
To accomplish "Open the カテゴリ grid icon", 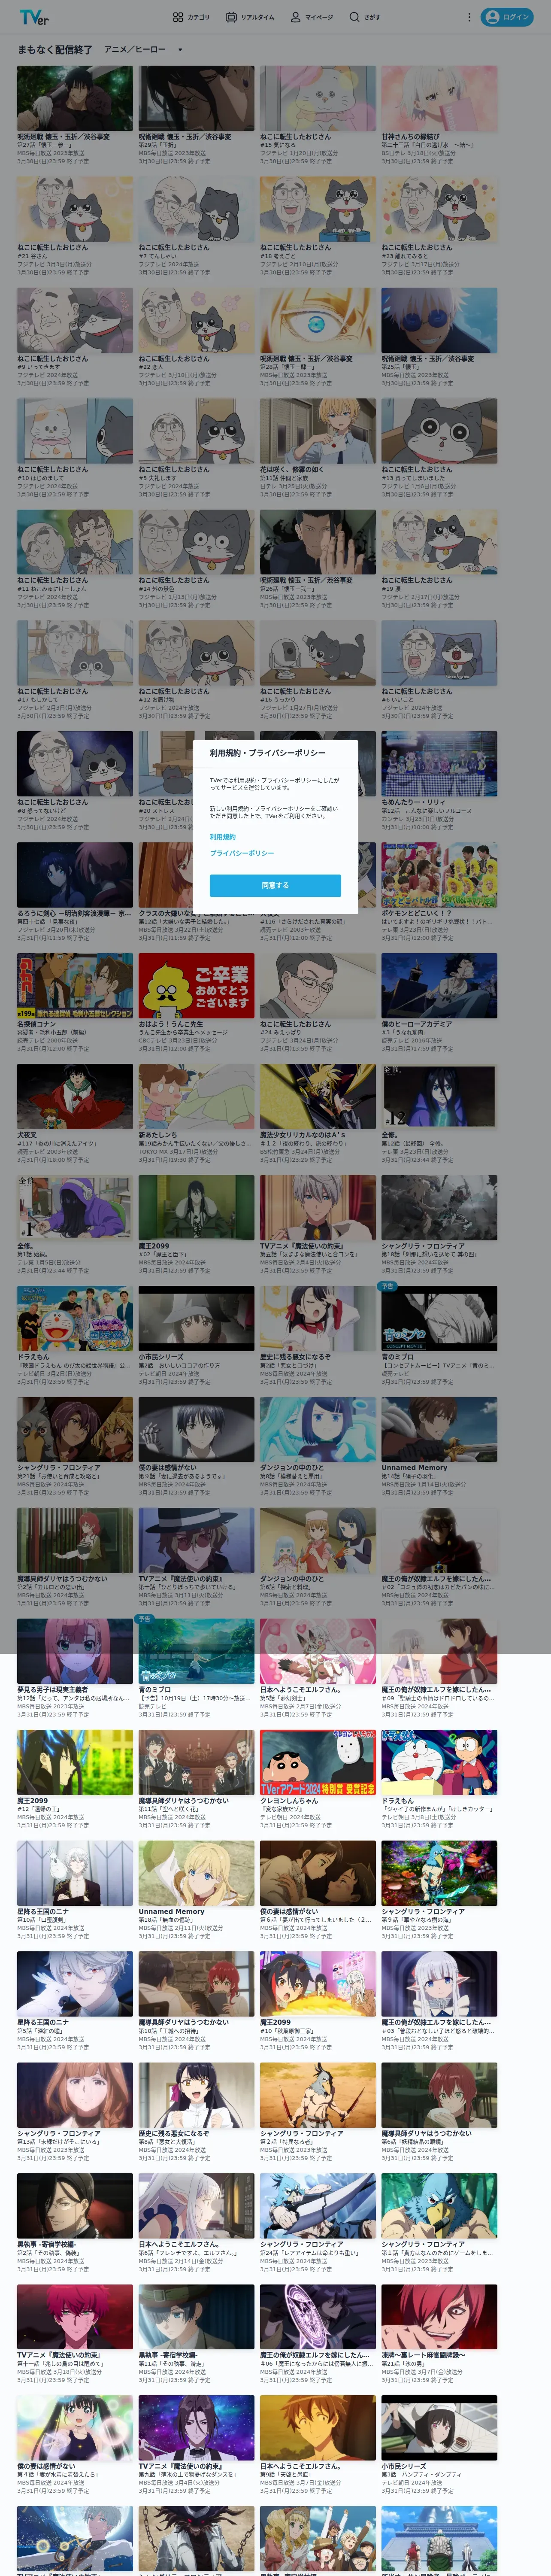I will point(178,17).
